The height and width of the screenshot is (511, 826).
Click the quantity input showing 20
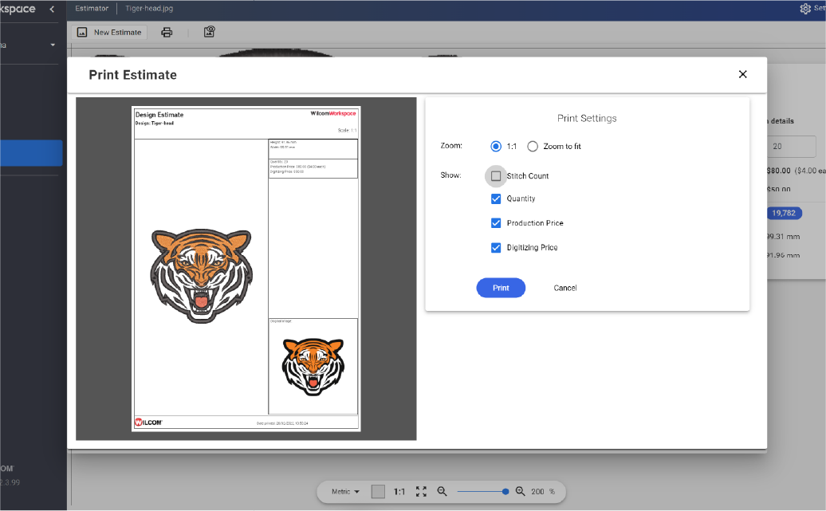(793, 147)
